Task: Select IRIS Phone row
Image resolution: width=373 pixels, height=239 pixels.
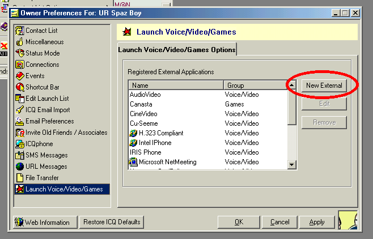Action: (208, 152)
